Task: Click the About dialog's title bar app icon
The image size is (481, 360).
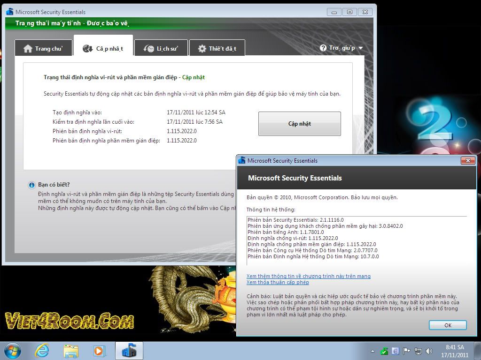Action: pyautogui.click(x=242, y=160)
